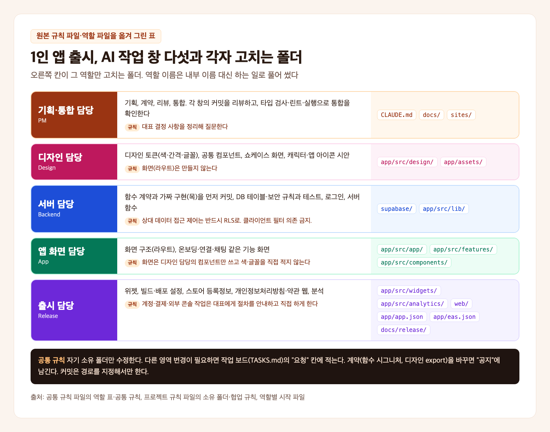
Task: Click the 규칙 badge in the 출시 담당 row
Action: tap(132, 304)
